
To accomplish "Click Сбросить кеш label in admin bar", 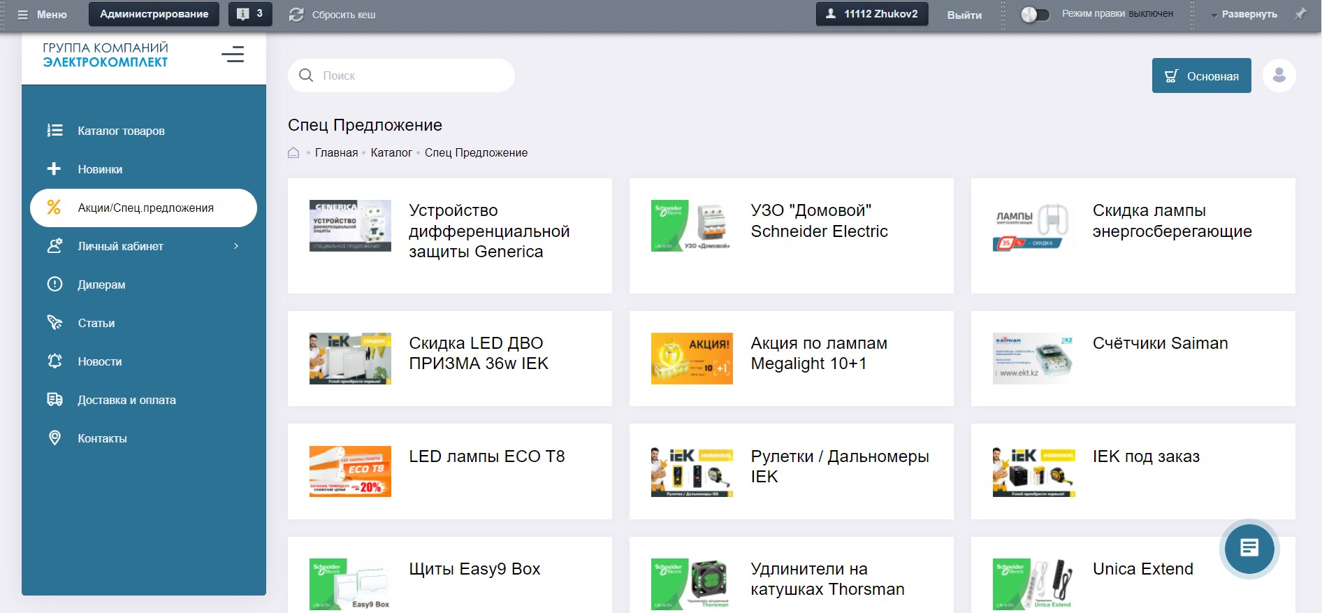I will (x=344, y=15).
